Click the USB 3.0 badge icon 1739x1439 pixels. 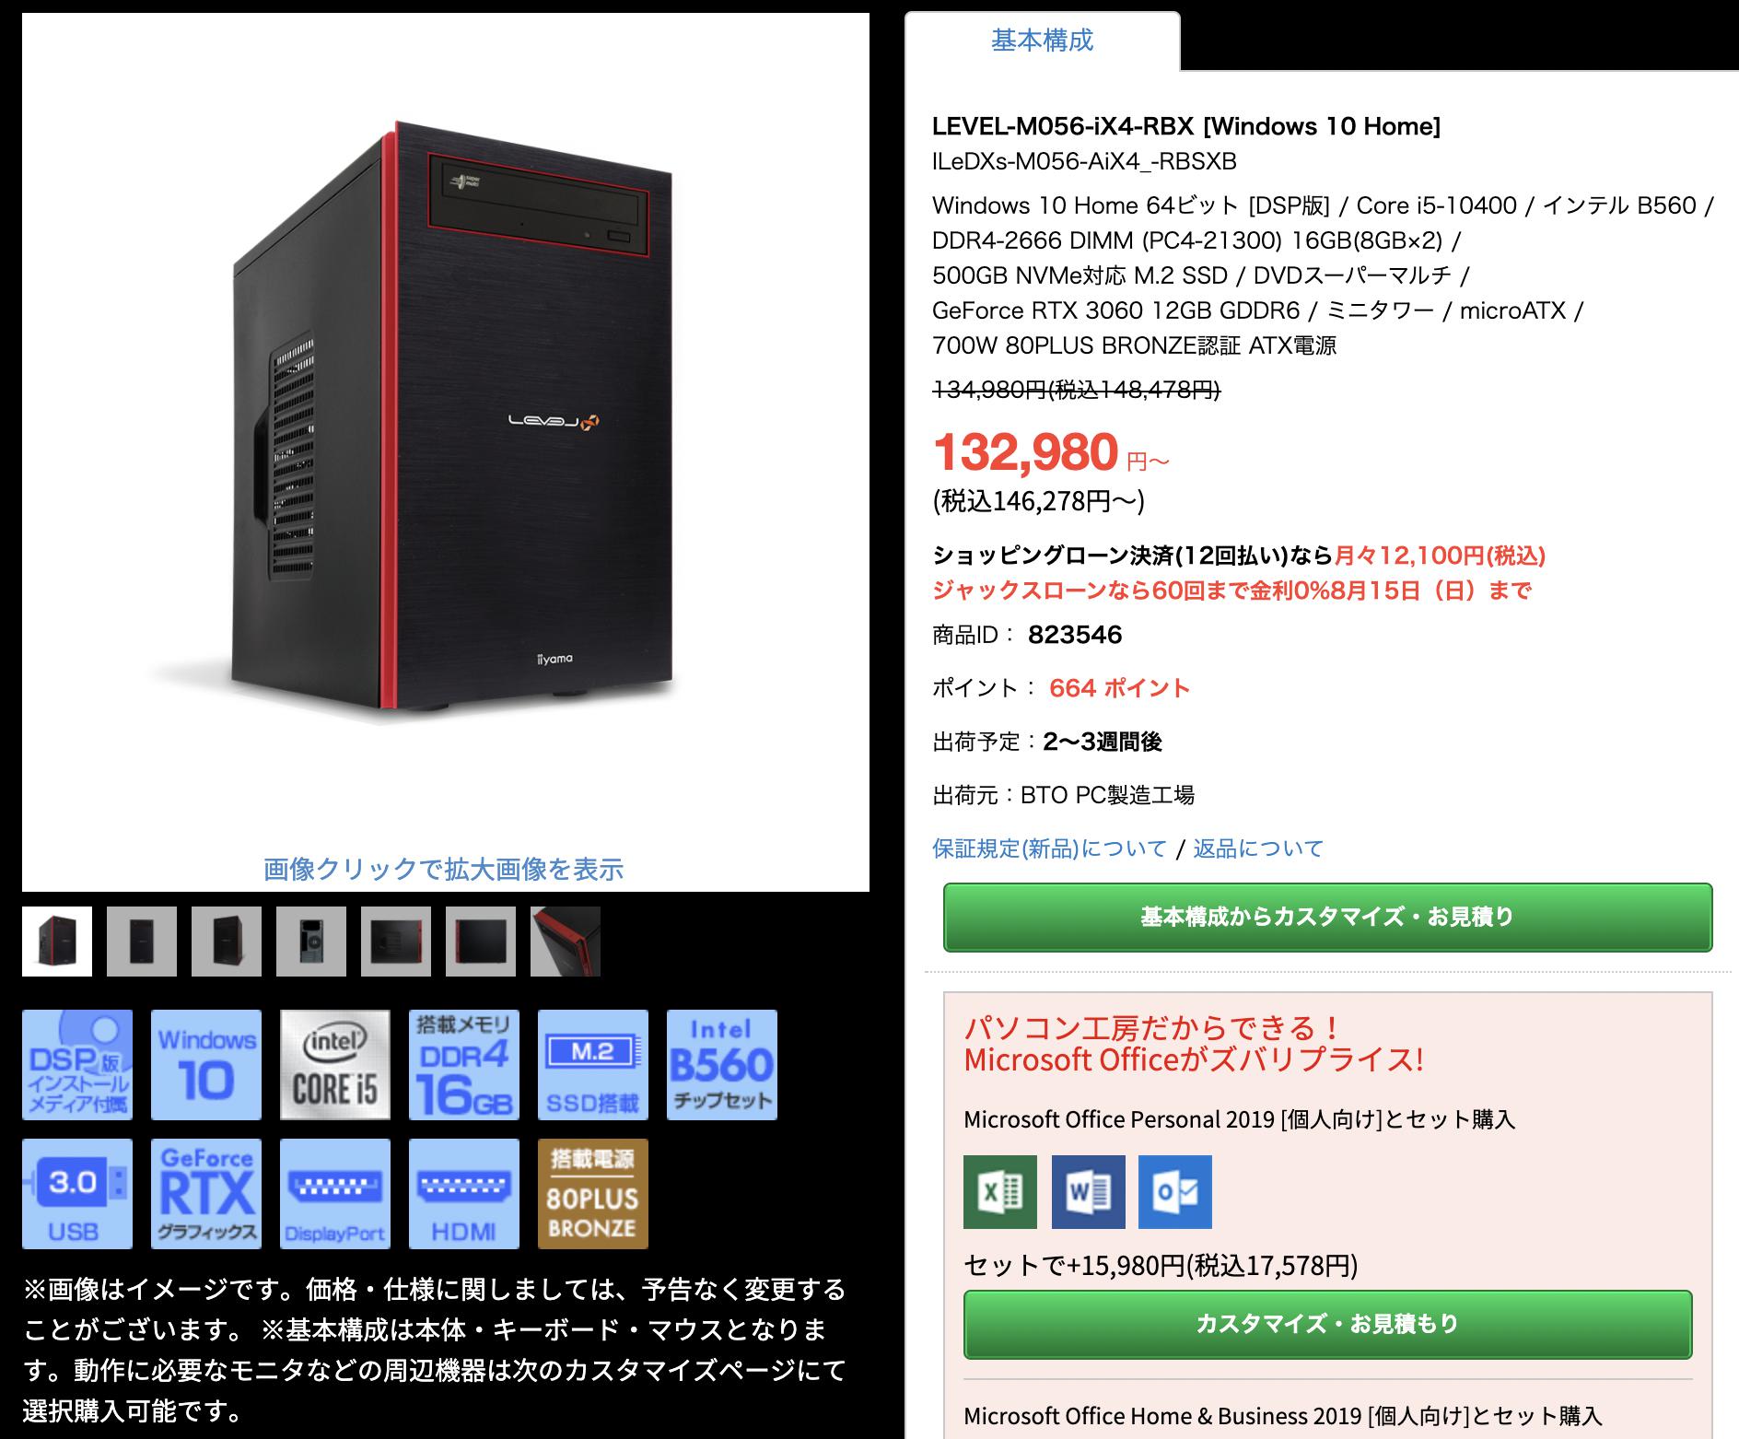click(x=77, y=1193)
